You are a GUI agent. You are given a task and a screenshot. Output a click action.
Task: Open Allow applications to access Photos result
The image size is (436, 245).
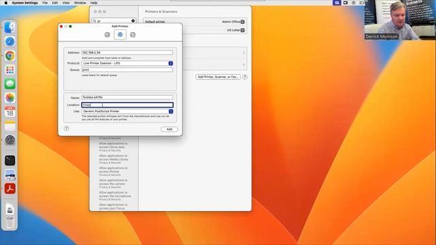pyautogui.click(x=113, y=171)
